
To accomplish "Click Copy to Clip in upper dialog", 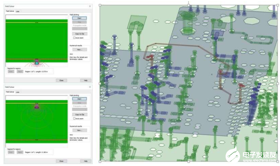I will point(80,34).
